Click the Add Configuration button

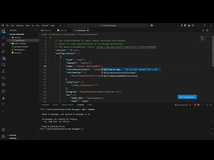[x=187, y=97]
